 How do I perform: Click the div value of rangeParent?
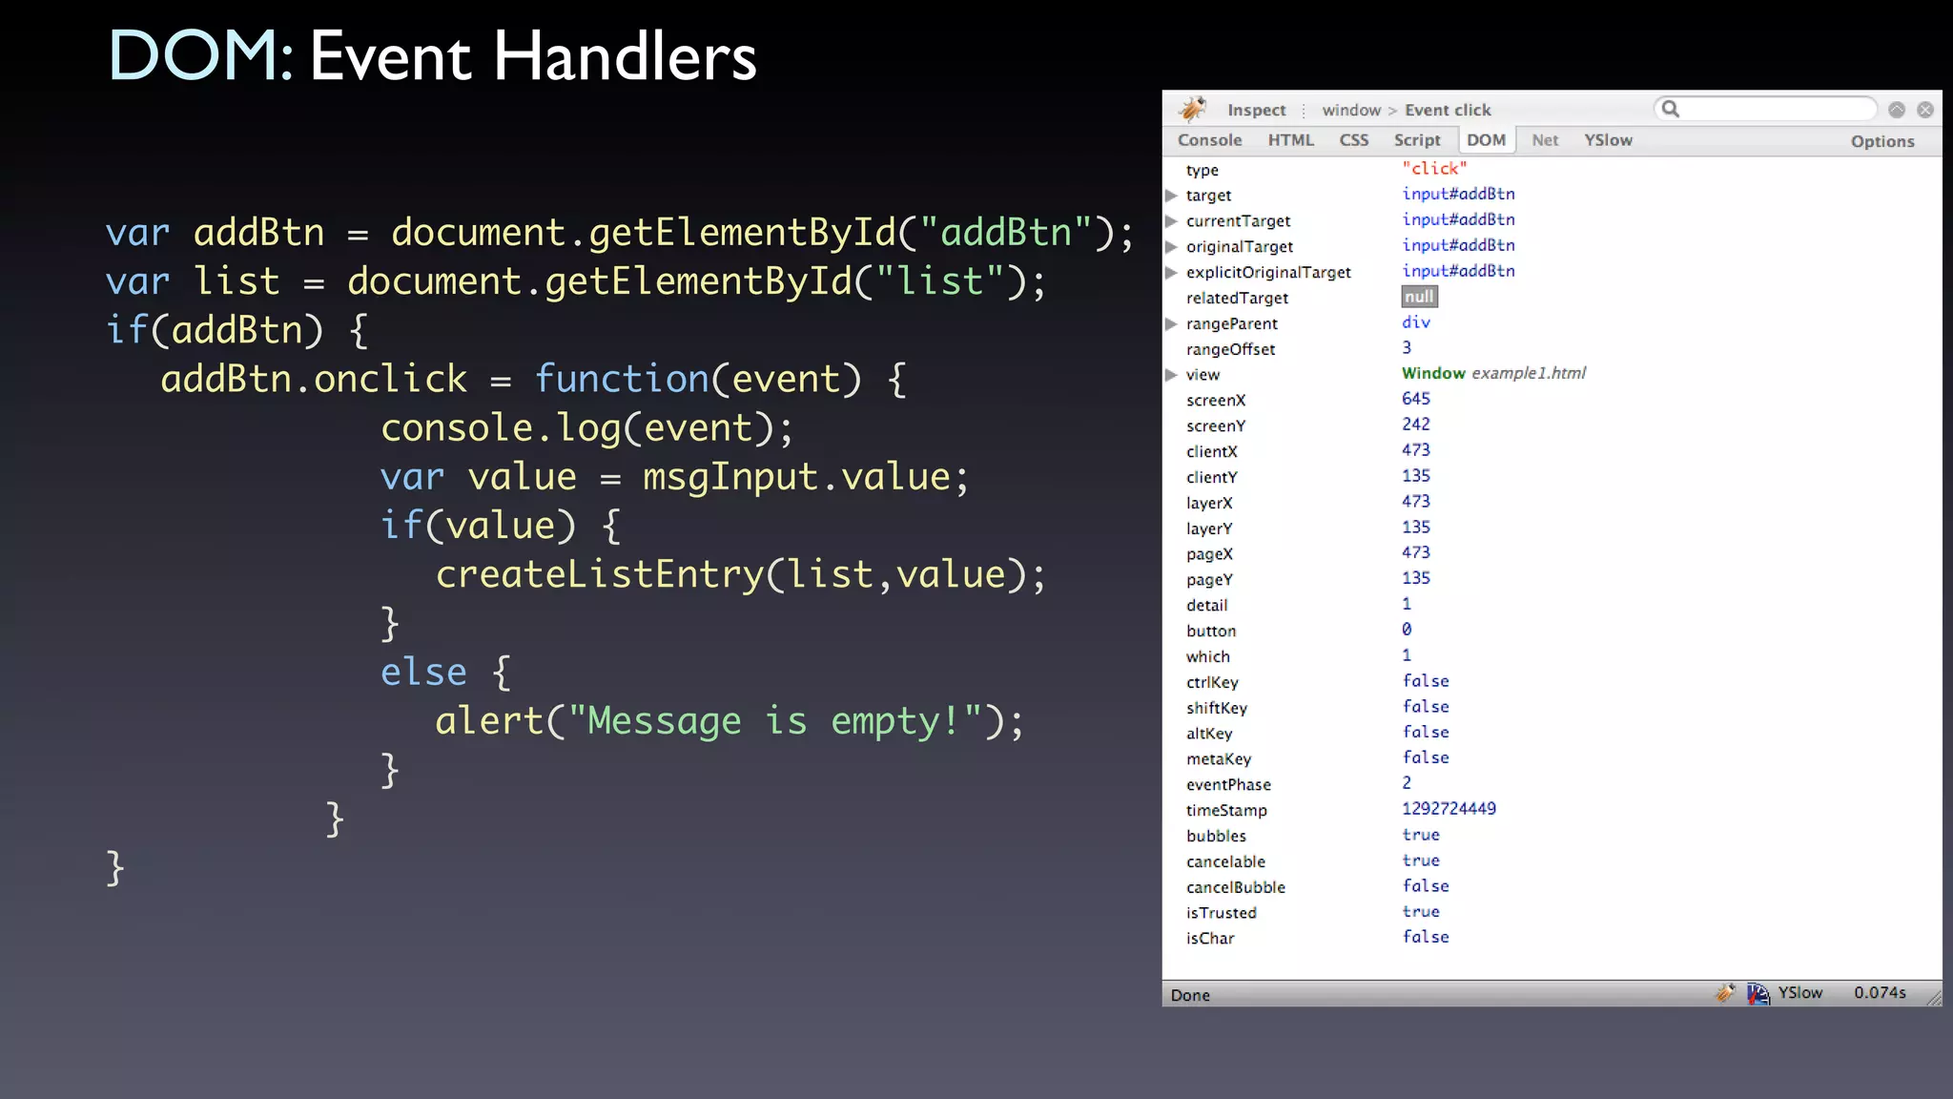pos(1416,322)
